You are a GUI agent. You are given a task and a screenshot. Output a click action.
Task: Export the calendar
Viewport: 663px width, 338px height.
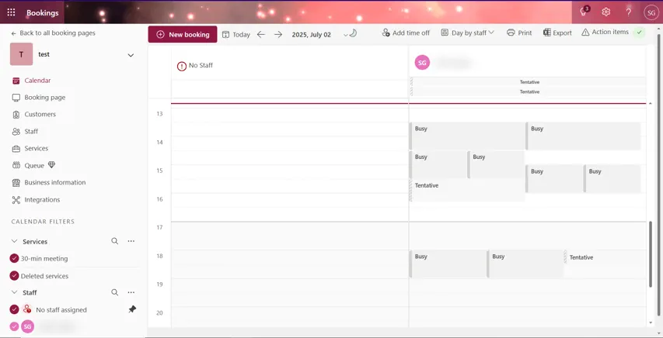click(557, 33)
